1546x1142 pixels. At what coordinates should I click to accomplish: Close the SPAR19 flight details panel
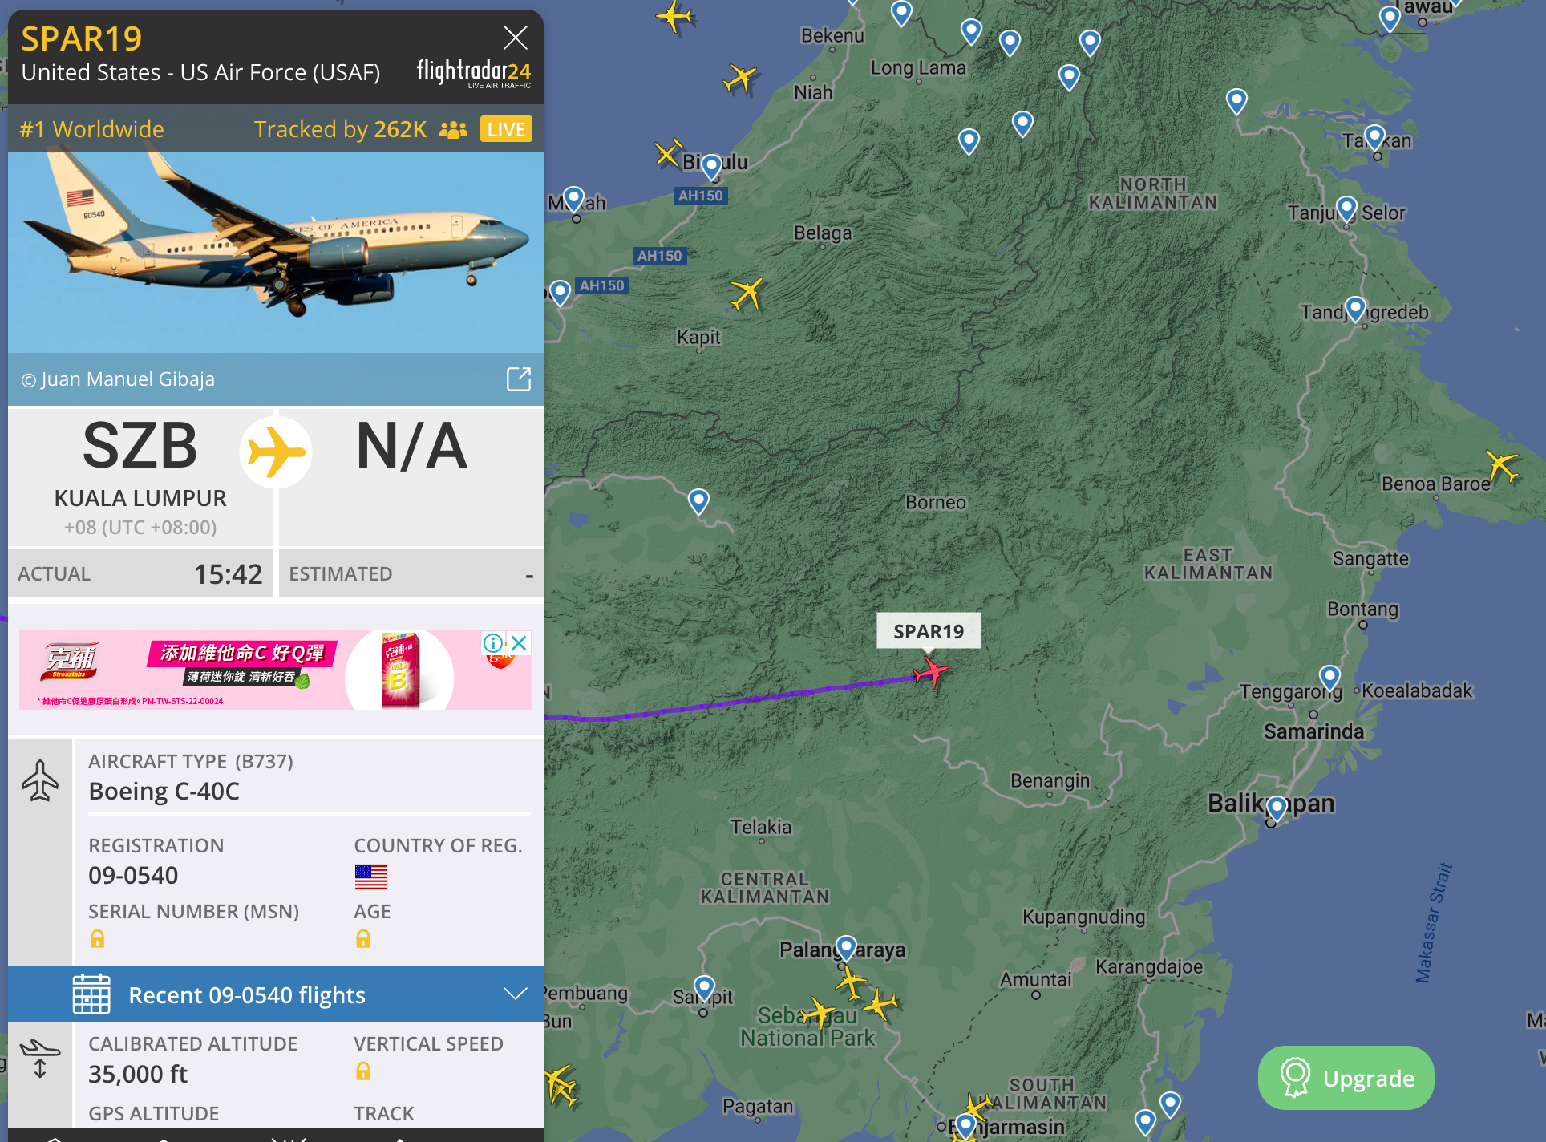(515, 38)
